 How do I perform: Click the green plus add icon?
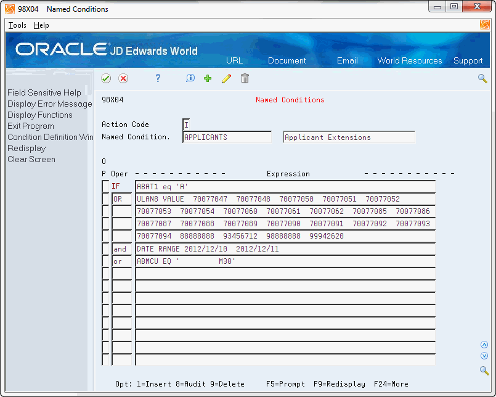pos(208,78)
